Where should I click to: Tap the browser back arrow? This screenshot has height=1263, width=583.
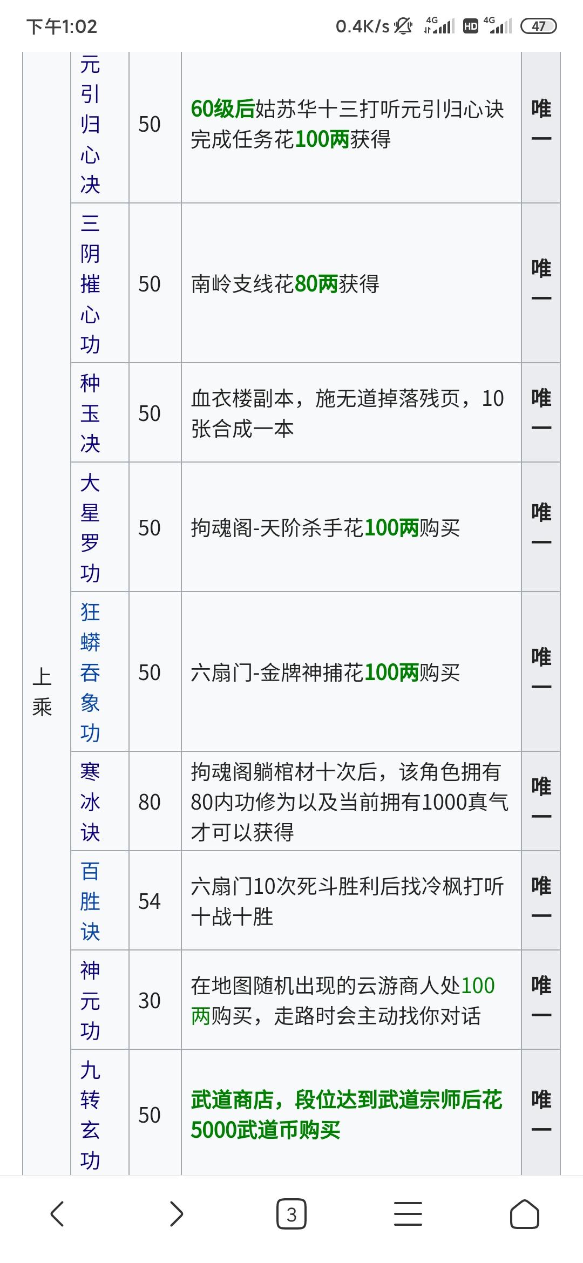(x=58, y=1214)
